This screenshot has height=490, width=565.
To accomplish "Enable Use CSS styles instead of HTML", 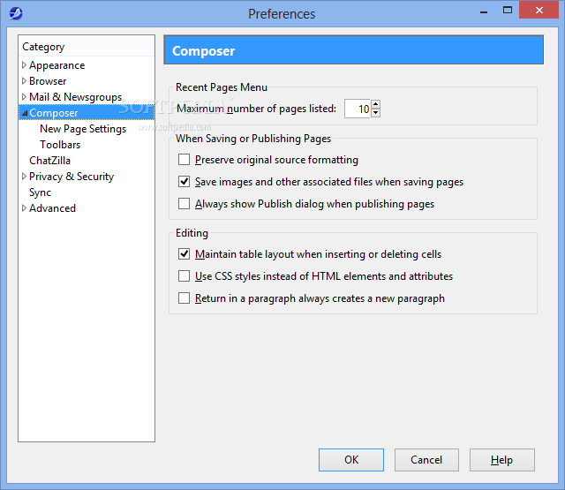I will pyautogui.click(x=184, y=276).
